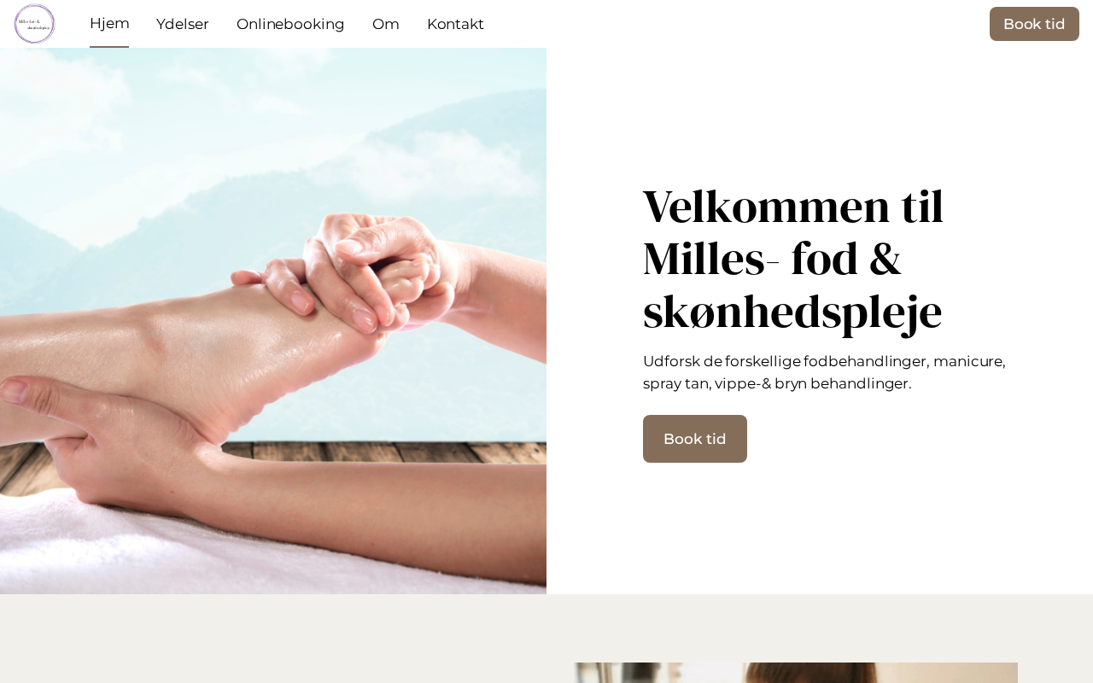Go to the Ydelser page

point(183,24)
